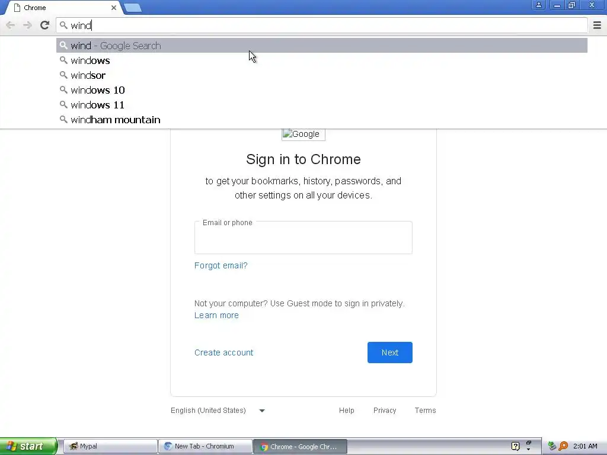Reload the current page
Screen dimensions: 607x455
point(44,25)
